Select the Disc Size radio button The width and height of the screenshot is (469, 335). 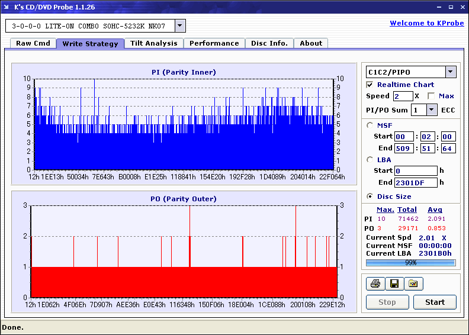[371, 197]
